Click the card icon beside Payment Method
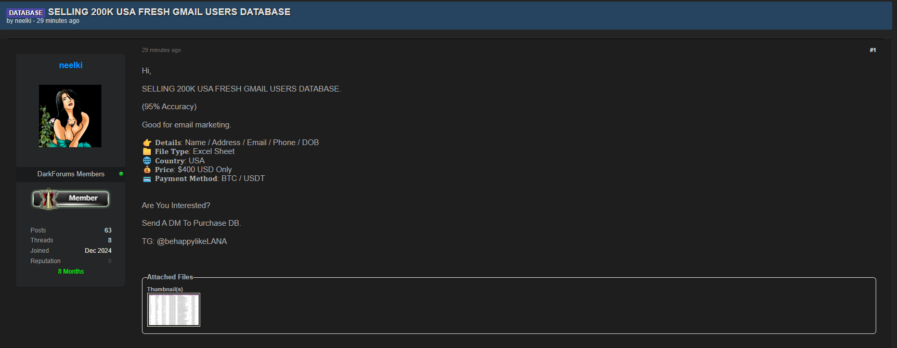897x348 pixels. point(147,179)
